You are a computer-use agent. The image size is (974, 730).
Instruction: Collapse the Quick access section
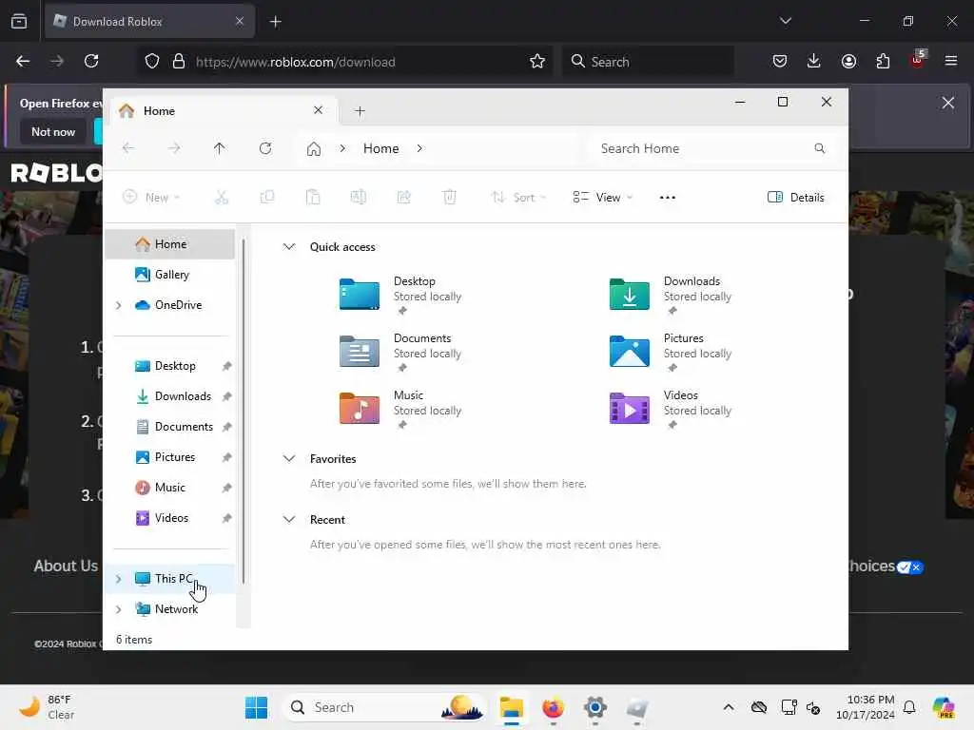(x=289, y=247)
